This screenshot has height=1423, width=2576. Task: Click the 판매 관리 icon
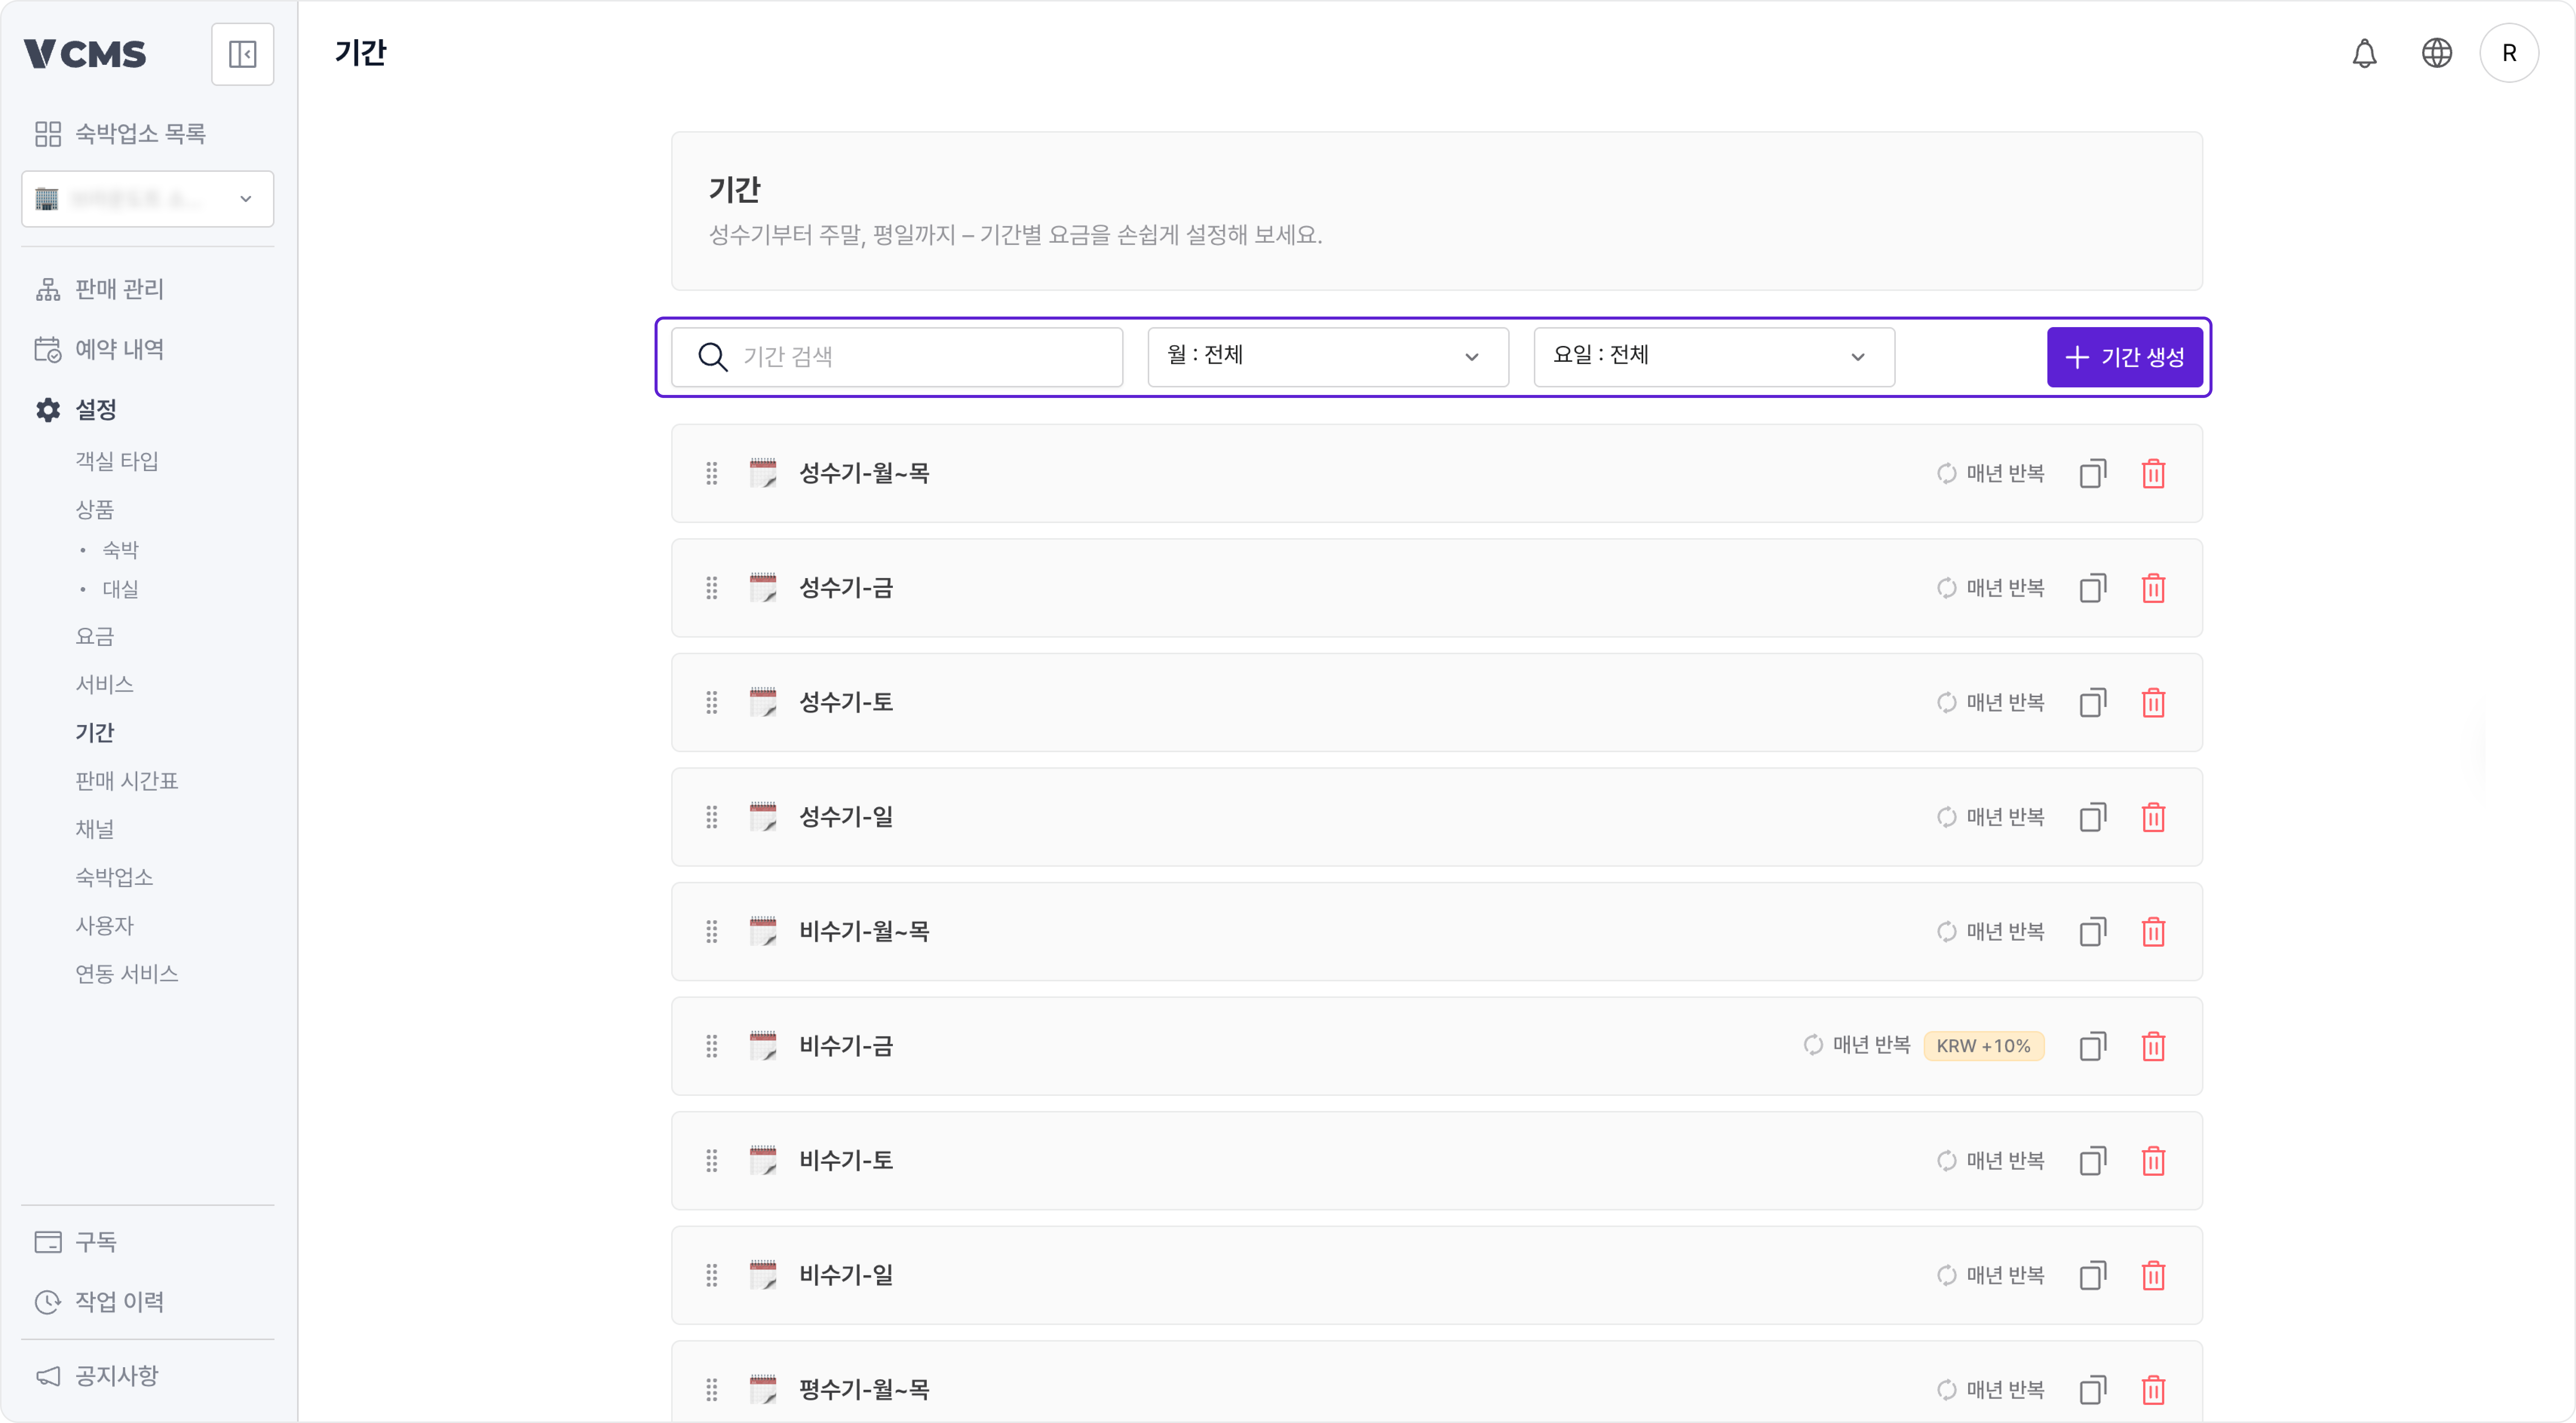(47, 289)
